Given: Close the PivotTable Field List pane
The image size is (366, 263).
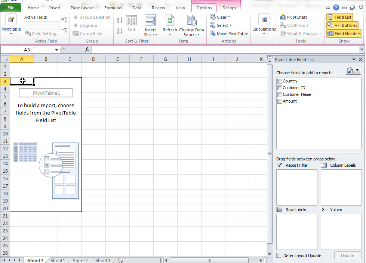Looking at the screenshot, I should tap(360, 59).
